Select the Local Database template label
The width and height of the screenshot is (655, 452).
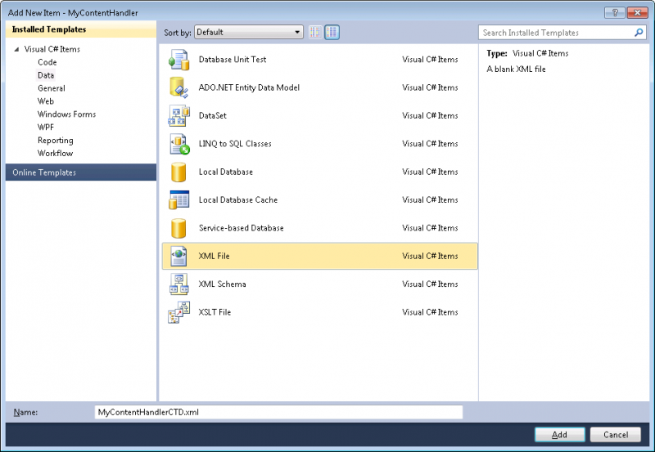pos(226,172)
